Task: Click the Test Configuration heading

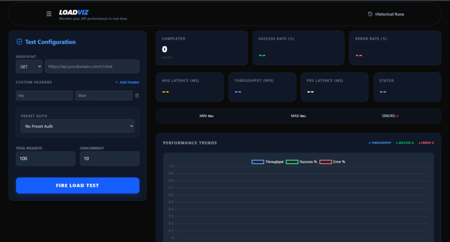Action: pos(50,42)
